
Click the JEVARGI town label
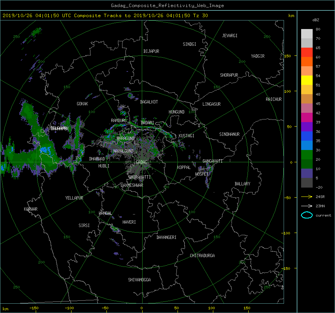tap(230, 36)
